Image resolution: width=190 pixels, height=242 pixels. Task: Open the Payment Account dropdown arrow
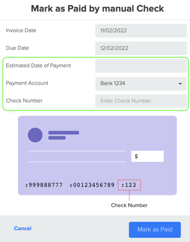(x=180, y=83)
